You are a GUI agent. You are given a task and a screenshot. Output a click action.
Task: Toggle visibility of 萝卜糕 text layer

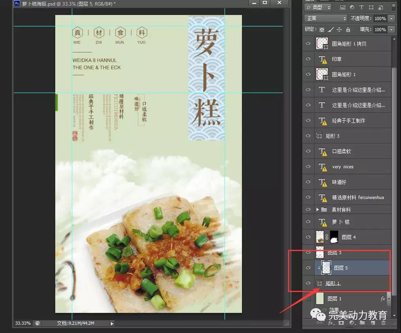point(308,222)
